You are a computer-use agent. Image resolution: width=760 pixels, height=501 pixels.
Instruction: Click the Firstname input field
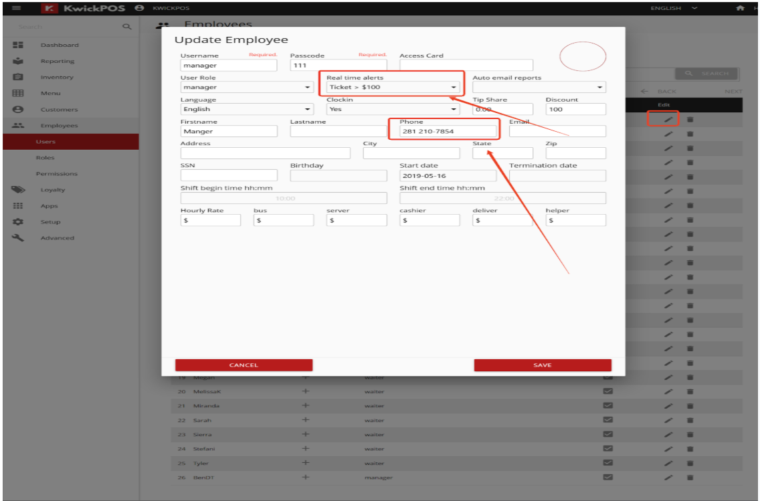pyautogui.click(x=229, y=131)
